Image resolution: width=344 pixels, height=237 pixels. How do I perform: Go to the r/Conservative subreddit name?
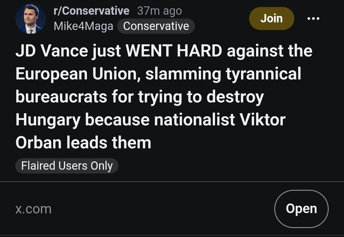[x=91, y=11]
